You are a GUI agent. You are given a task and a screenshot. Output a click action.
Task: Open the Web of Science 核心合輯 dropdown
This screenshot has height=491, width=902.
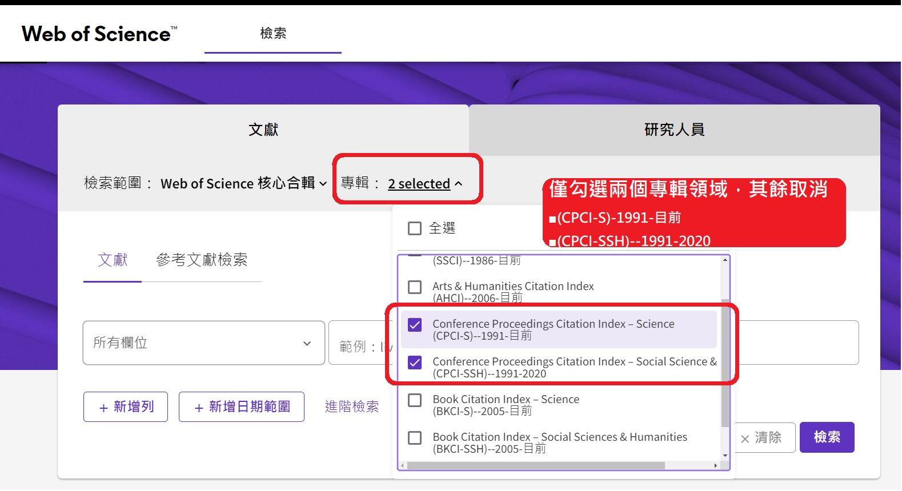click(243, 184)
